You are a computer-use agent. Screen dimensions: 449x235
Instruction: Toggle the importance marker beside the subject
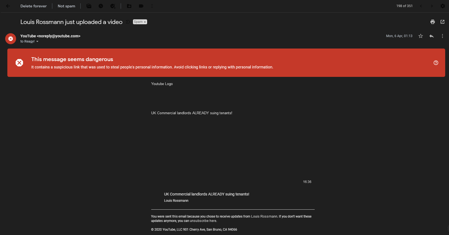(x=128, y=22)
